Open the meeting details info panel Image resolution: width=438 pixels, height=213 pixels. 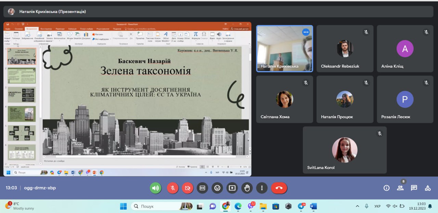(386, 188)
